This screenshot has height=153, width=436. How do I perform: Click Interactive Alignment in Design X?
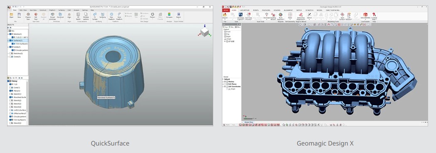coord(301,16)
